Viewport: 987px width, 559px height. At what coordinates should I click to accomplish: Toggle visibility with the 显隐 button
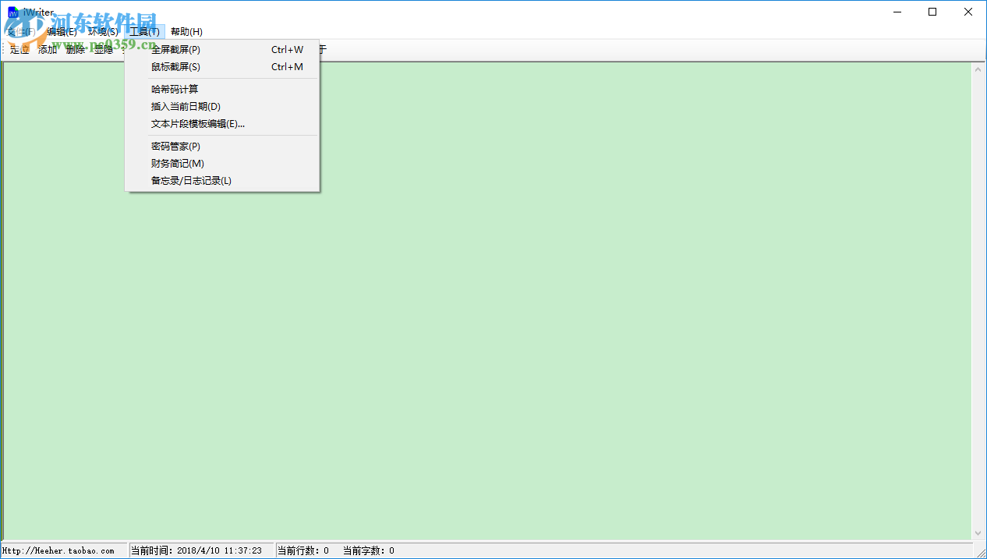click(102, 49)
